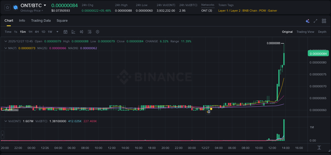The image size is (331, 155).
Task: Select the Trading View chart mode
Action: coord(305,32)
